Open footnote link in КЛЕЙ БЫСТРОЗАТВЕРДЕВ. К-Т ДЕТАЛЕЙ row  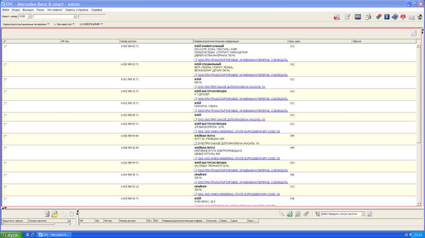coord(243,99)
